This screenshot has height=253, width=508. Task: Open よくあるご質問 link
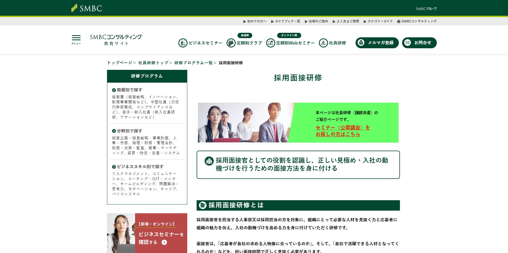tap(348, 21)
